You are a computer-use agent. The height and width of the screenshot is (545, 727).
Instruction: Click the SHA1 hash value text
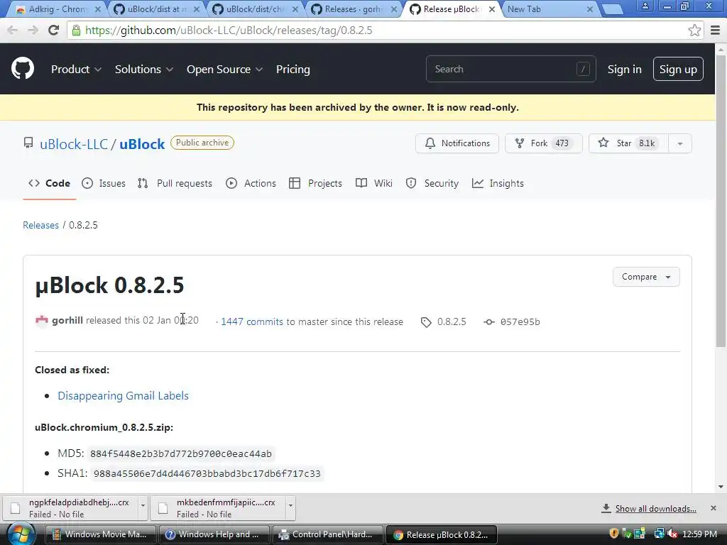(207, 473)
